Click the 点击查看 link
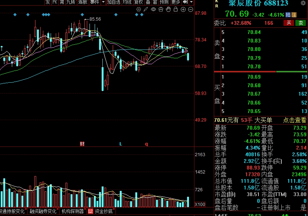This screenshot has width=308, height=216. pyautogui.click(x=294, y=120)
